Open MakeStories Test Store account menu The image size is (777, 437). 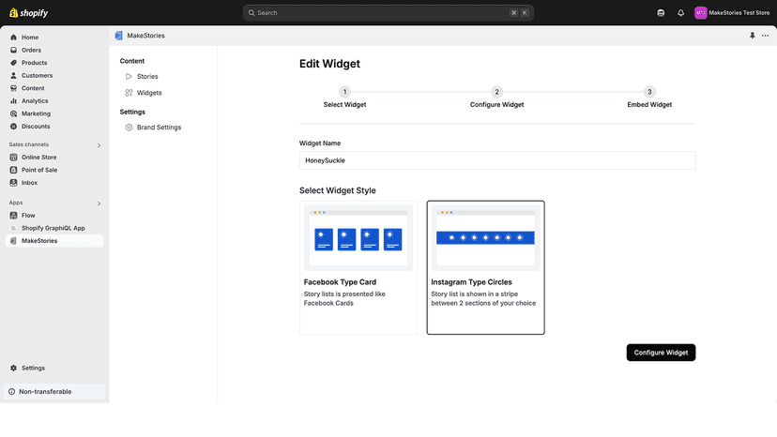[x=732, y=13]
